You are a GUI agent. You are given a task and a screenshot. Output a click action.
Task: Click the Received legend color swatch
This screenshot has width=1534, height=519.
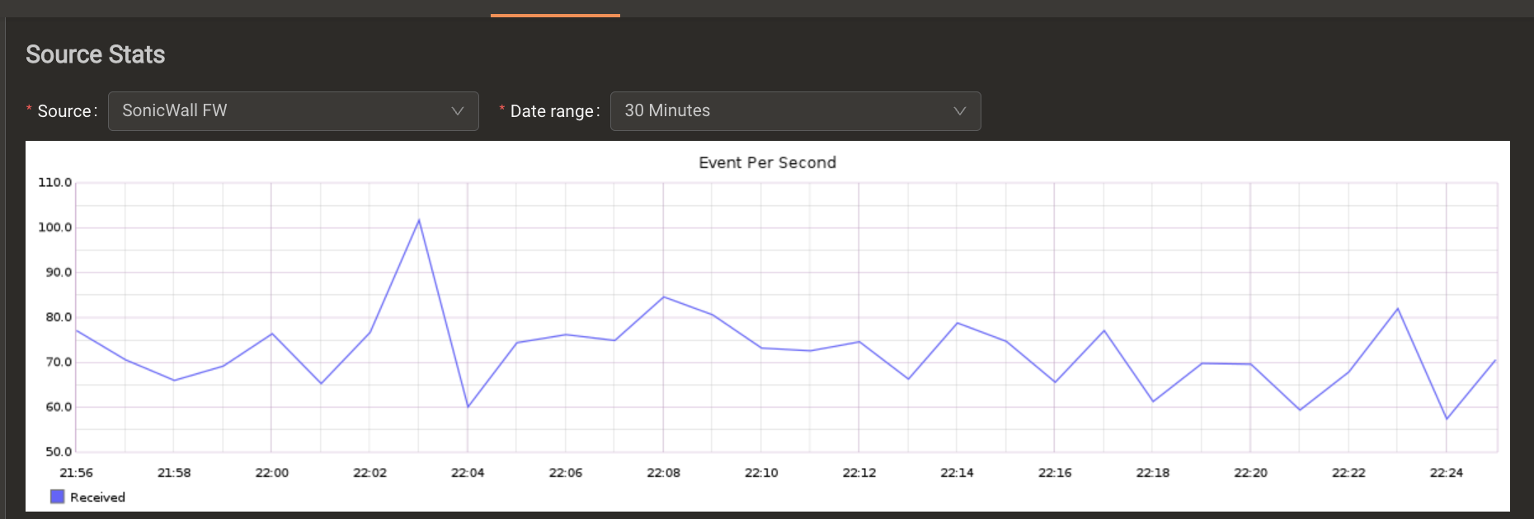(x=57, y=497)
